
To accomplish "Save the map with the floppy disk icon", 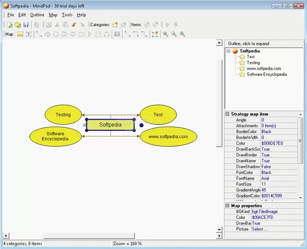I will pos(26,25).
